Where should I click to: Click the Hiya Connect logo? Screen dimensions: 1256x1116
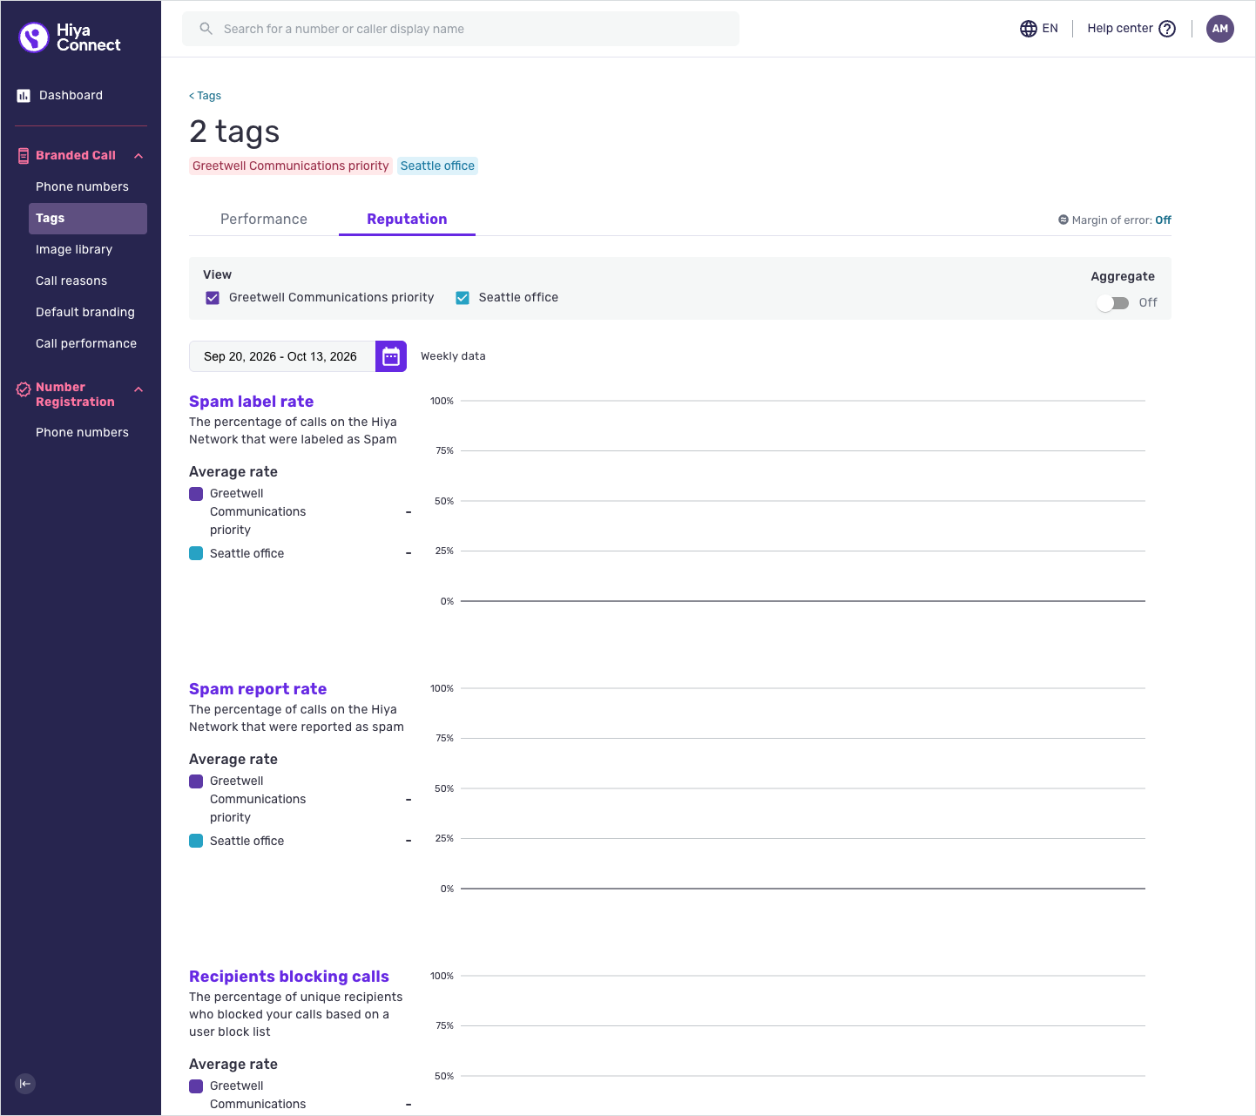[x=70, y=37]
